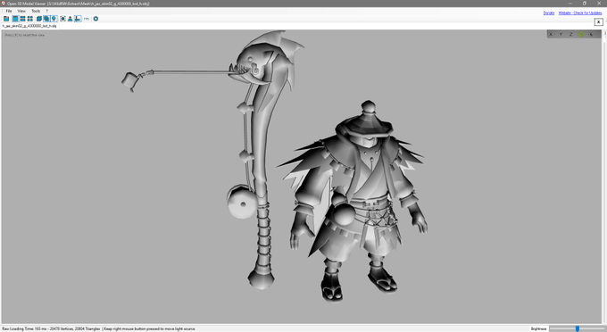This screenshot has height=332, width=607.
Task: Select the h_jax_skin02 .obj file tab
Action: [x=29, y=26]
